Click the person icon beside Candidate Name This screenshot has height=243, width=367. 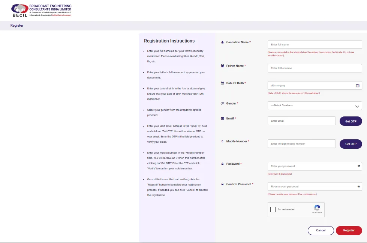pos(222,42)
